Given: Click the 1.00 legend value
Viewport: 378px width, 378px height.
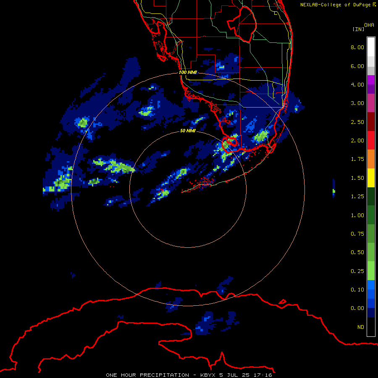Looking at the screenshot, I should pyautogui.click(x=357, y=215).
